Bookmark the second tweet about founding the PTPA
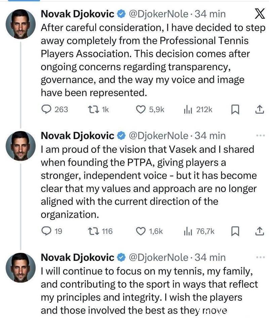This screenshot has height=318, width=269. pyautogui.click(x=236, y=231)
